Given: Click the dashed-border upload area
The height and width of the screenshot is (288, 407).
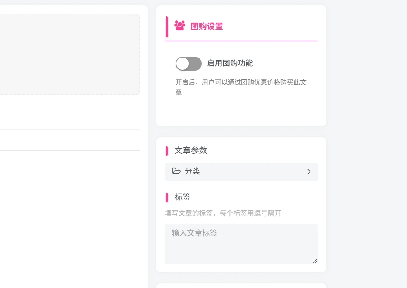Looking at the screenshot, I should pos(69,54).
